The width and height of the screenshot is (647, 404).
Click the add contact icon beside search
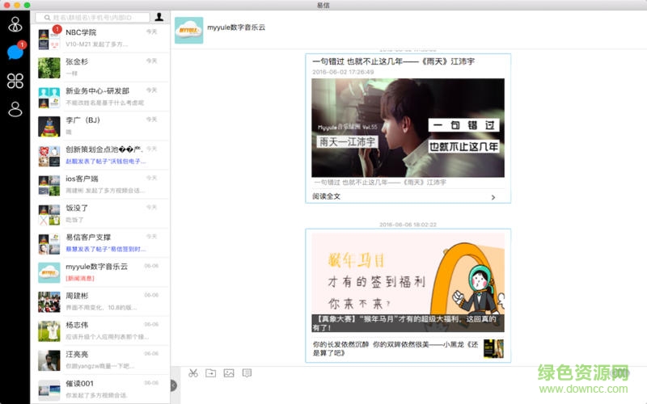coord(159,17)
